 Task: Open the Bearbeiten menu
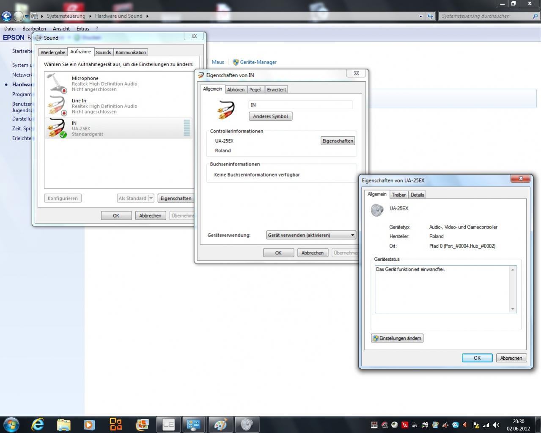click(x=34, y=29)
